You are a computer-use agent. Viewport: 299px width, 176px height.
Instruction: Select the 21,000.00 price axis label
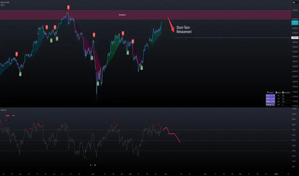click(x=295, y=10)
